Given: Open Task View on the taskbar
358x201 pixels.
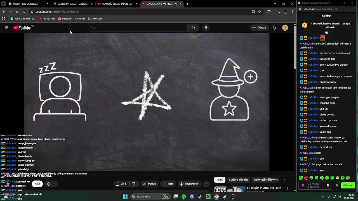Looking at the screenshot, I should [x=175, y=197].
